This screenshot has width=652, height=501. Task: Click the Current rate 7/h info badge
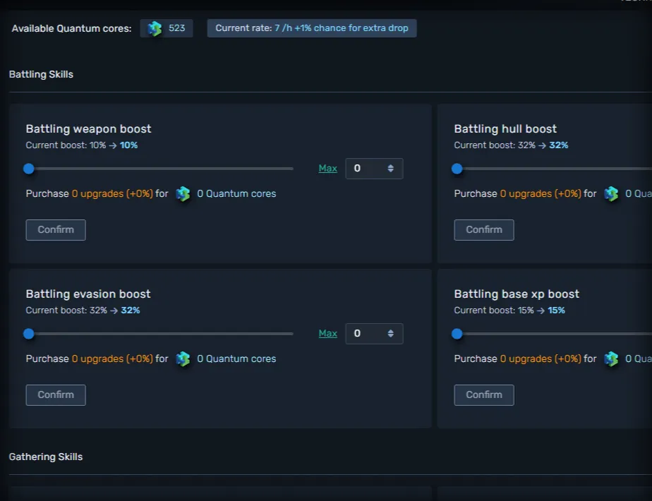coord(311,28)
